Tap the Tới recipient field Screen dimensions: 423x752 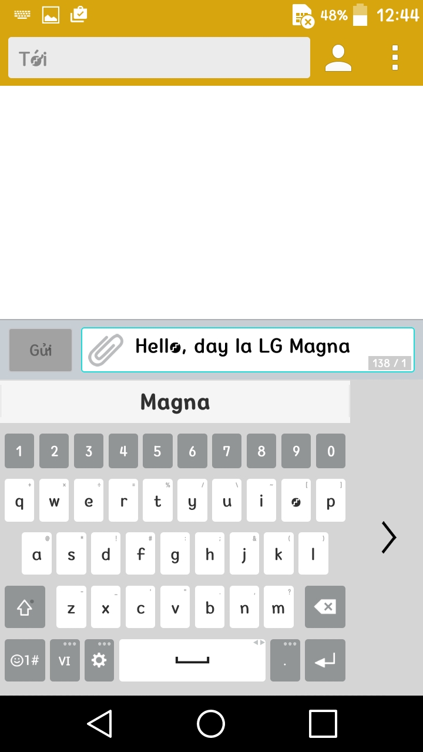tap(159, 57)
